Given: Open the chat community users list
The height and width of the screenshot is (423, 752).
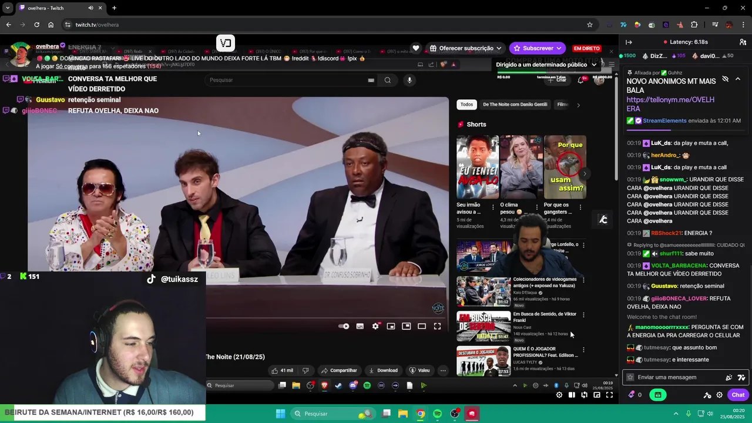Looking at the screenshot, I should pos(743,42).
